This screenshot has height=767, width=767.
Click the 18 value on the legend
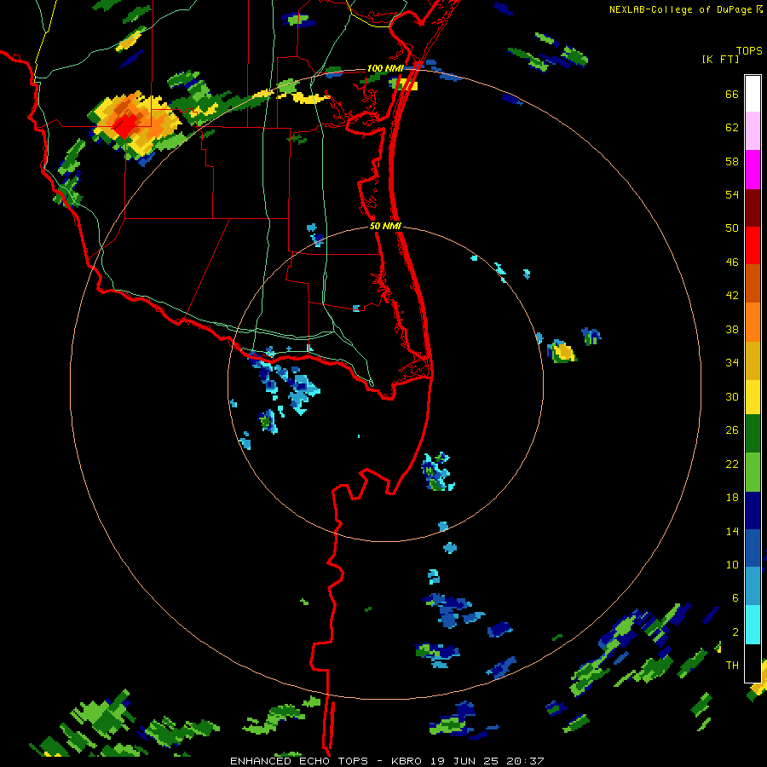coord(732,498)
